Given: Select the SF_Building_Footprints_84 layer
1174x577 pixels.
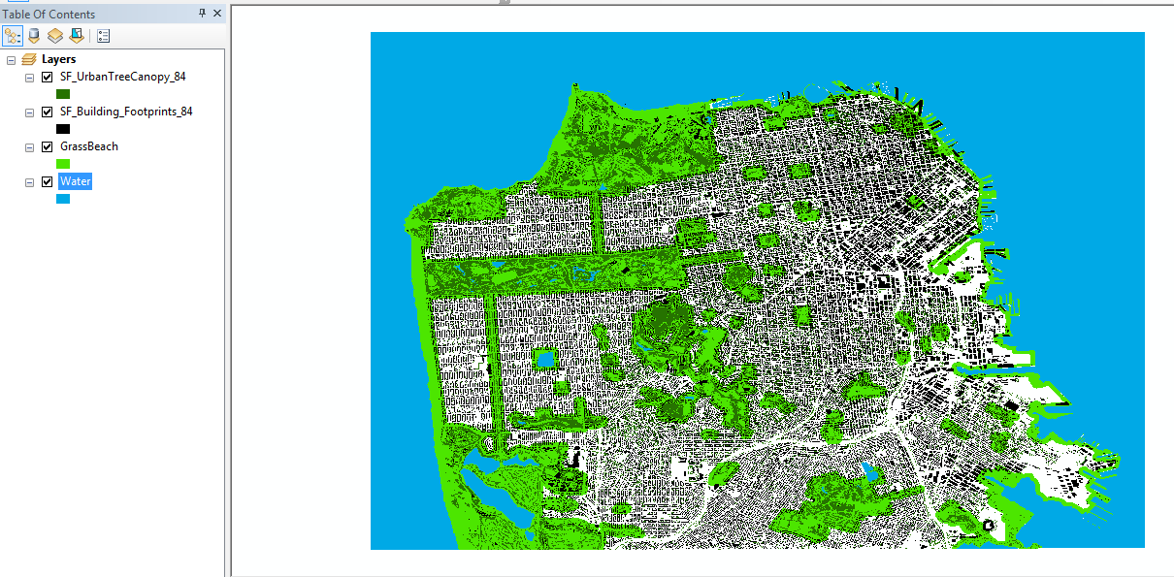Looking at the screenshot, I should click(125, 111).
